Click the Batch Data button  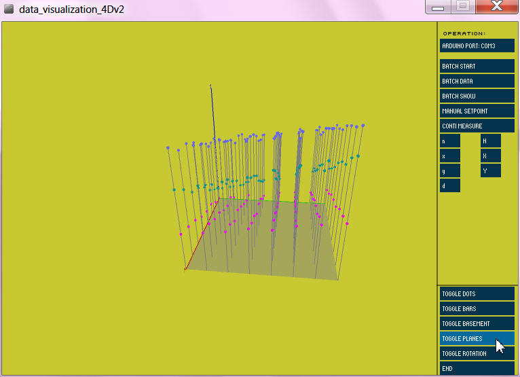tap(477, 82)
